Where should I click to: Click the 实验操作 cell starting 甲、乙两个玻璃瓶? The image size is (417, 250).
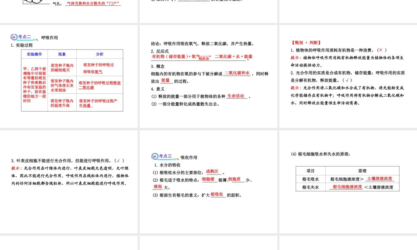point(35,85)
